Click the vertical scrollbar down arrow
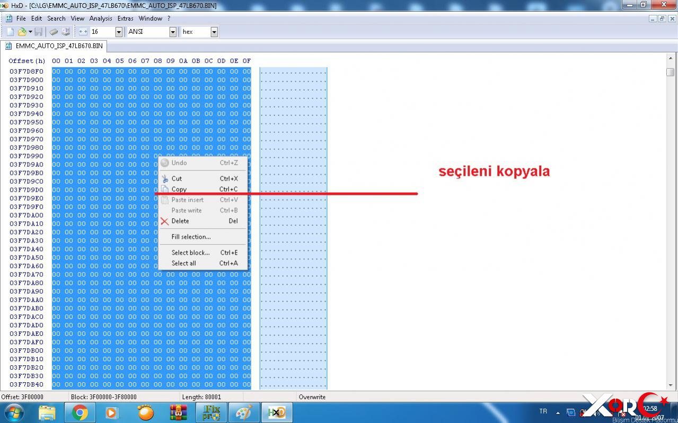The image size is (678, 423). coord(671,385)
